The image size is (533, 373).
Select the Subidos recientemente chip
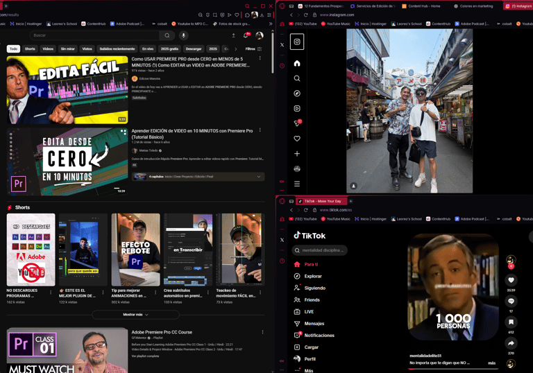point(117,49)
